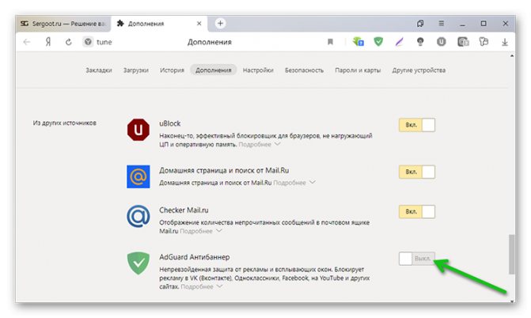This screenshot has width=531, height=318.
Task: Enable the AdGuard Антибаннер toggle
Action: click(x=417, y=259)
